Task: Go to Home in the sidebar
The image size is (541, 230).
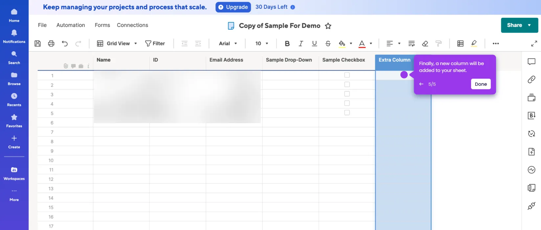Action: [x=14, y=15]
